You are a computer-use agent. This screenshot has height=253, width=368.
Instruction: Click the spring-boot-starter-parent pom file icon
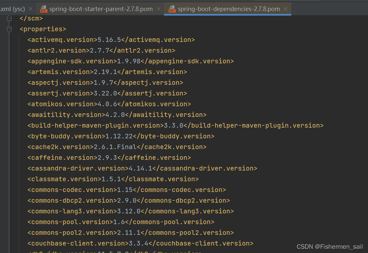(x=44, y=9)
